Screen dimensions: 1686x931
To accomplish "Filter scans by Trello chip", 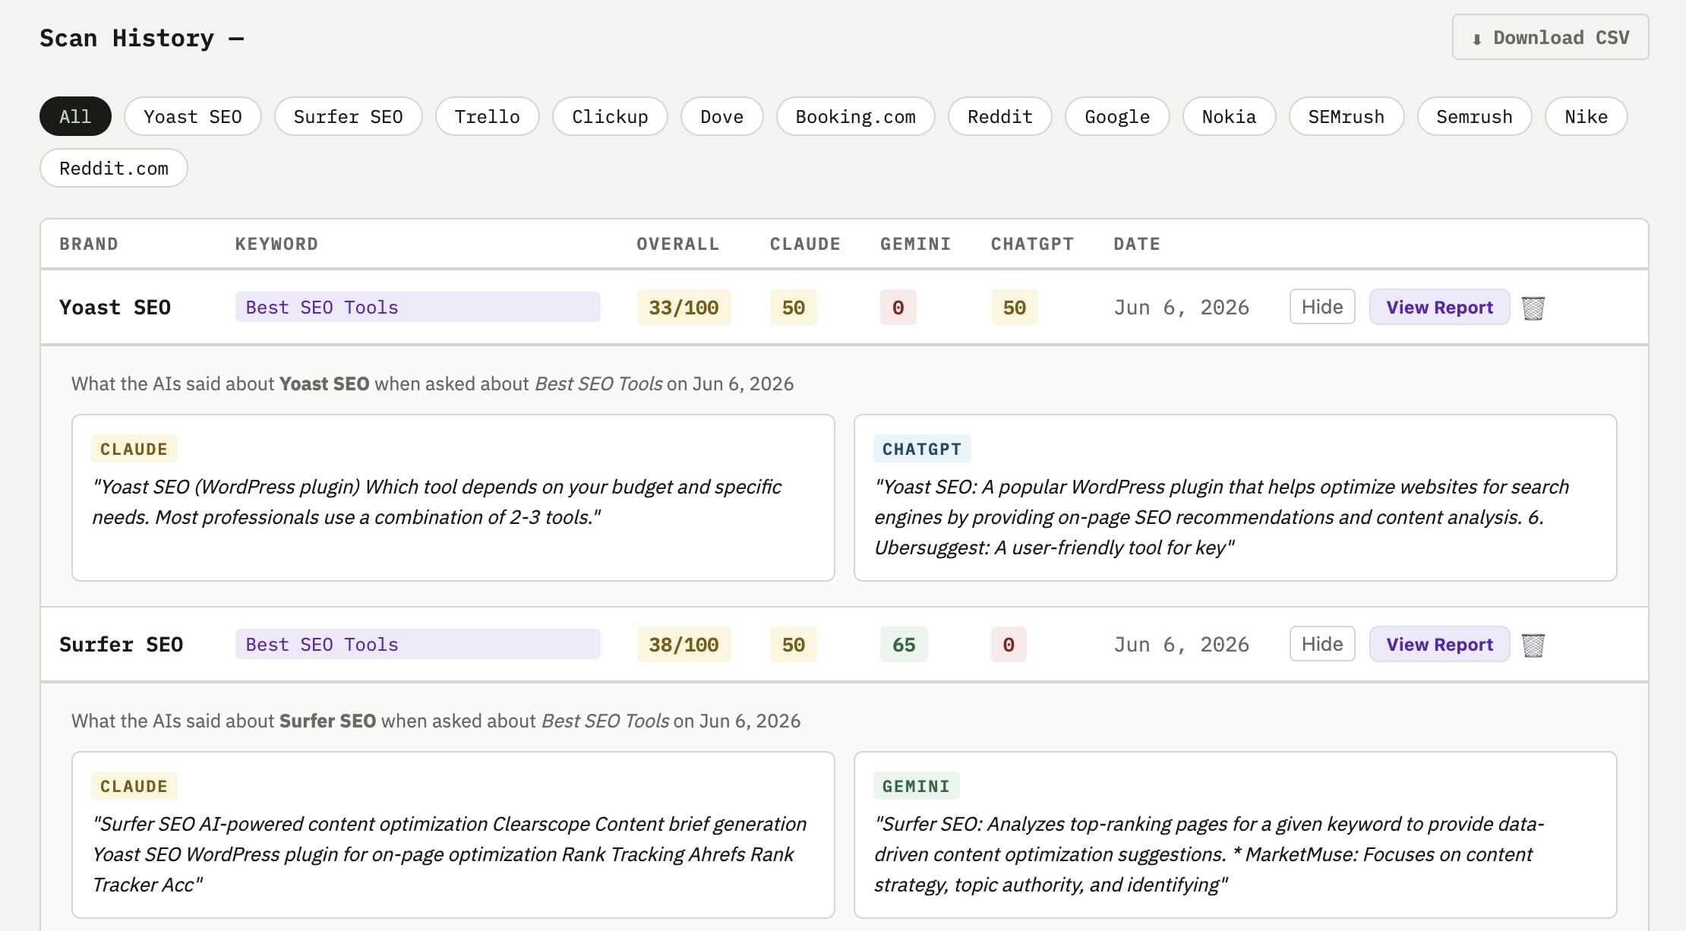I will pos(487,116).
